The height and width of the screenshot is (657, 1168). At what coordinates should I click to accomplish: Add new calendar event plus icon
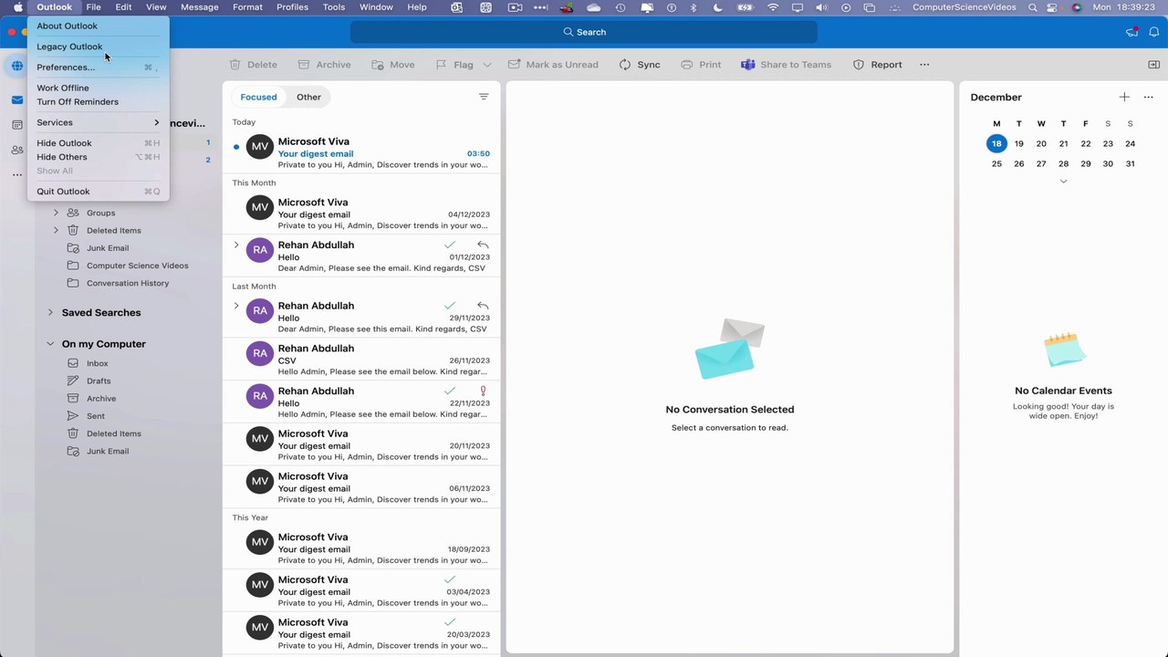1124,97
